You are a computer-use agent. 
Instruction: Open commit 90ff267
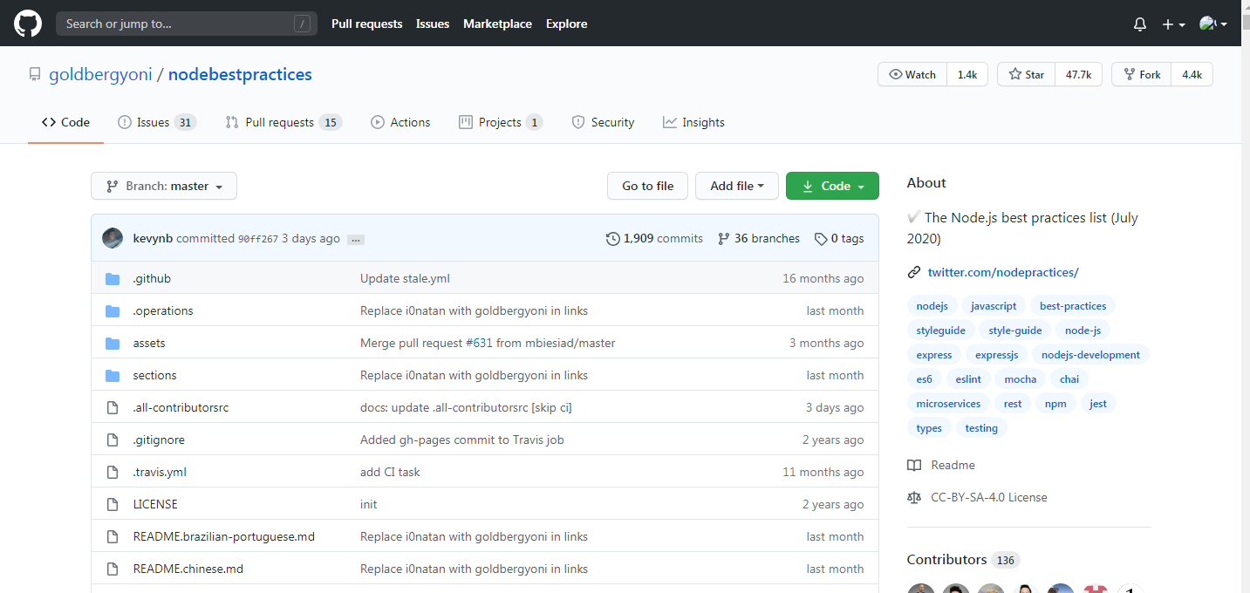pyautogui.click(x=258, y=239)
